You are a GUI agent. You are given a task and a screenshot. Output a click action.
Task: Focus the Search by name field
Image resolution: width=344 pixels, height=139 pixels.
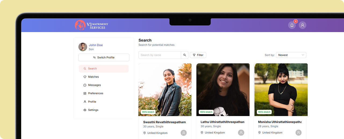point(160,55)
